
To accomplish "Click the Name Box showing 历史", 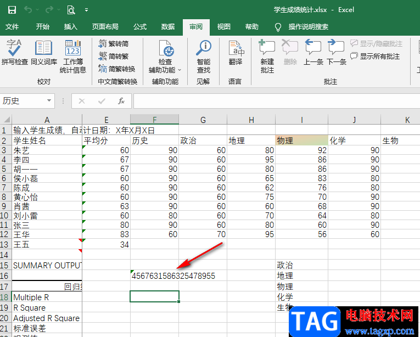I will click(23, 101).
